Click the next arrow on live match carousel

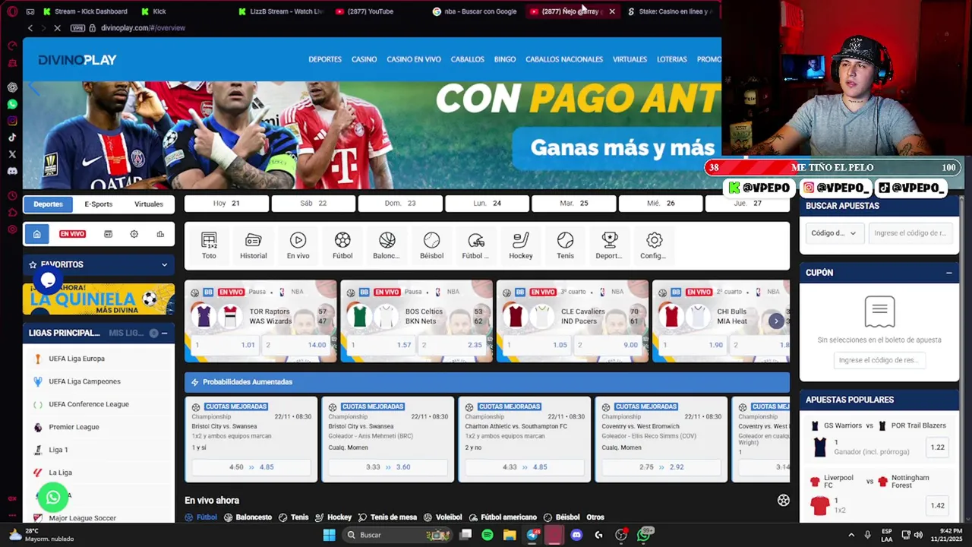[776, 321]
